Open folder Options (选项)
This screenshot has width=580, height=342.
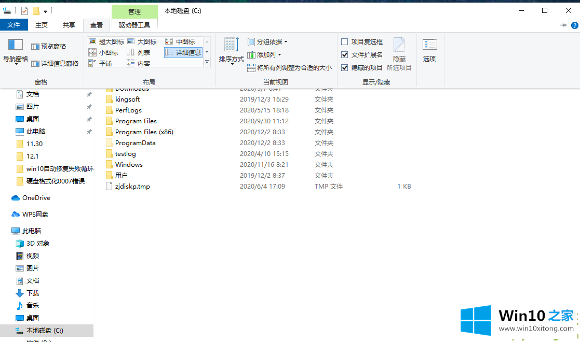pyautogui.click(x=429, y=51)
